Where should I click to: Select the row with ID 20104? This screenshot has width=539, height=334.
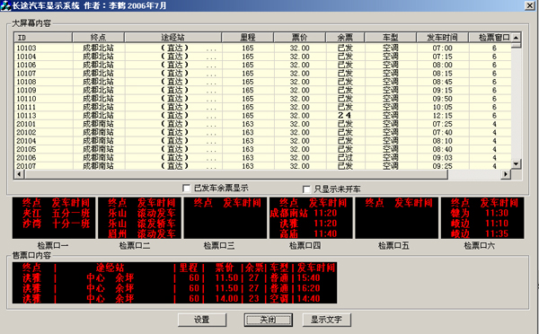(x=263, y=141)
